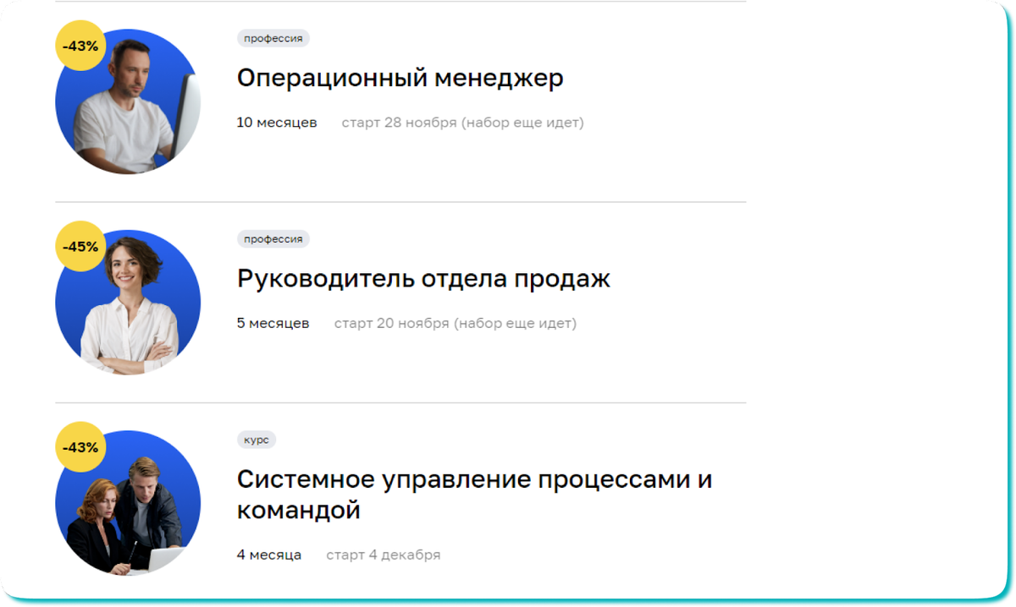The width and height of the screenshot is (1016, 607).
Task: Click старт 4 декабря start date text
Action: [x=384, y=555]
